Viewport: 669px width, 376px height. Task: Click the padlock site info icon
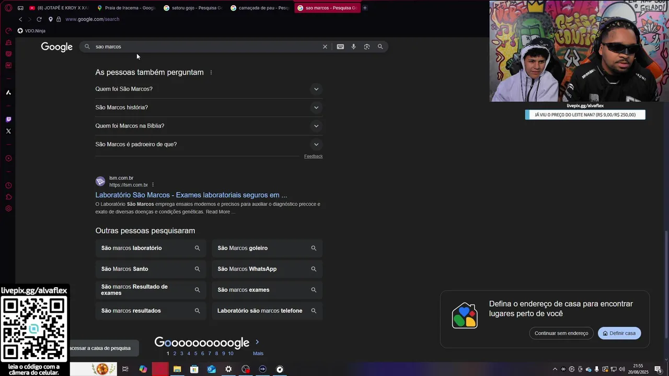pos(59,19)
